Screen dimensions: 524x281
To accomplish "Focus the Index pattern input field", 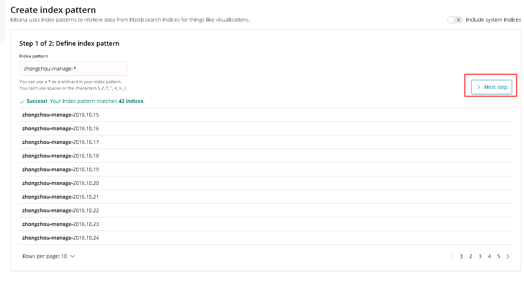I will [x=73, y=68].
